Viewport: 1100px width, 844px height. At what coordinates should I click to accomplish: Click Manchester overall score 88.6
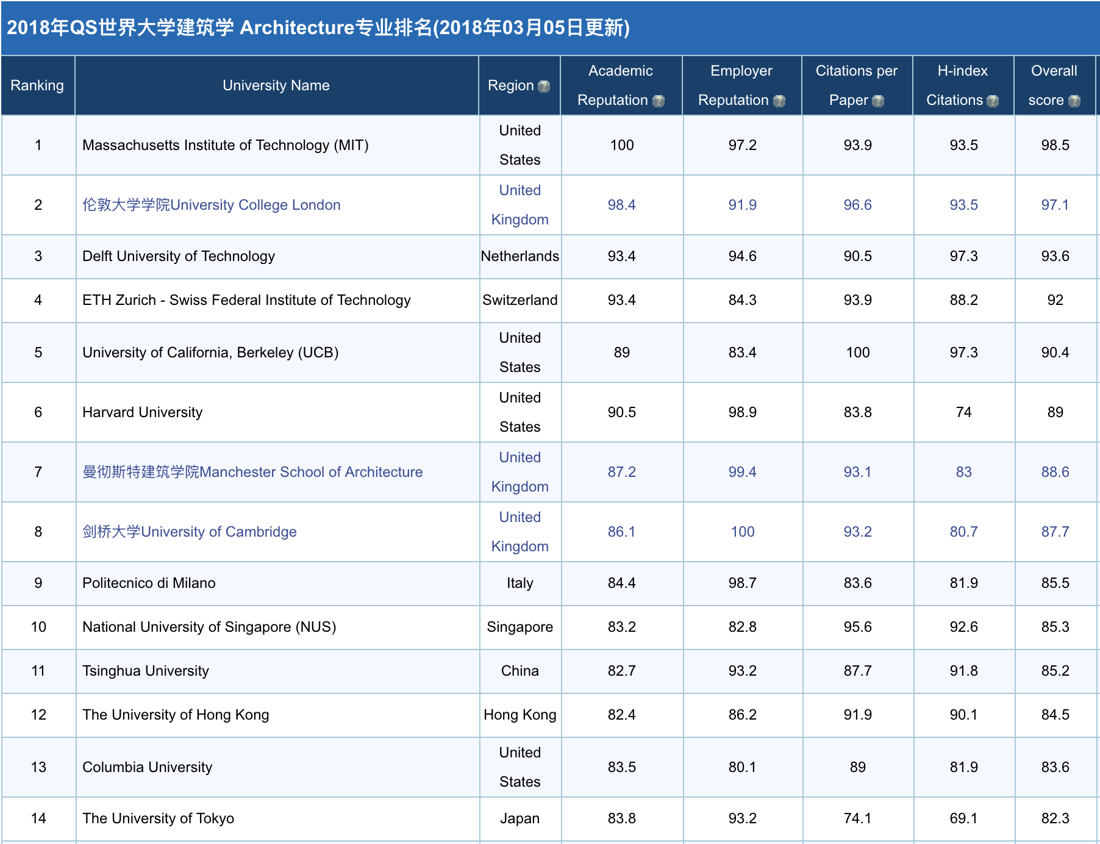point(1055,472)
